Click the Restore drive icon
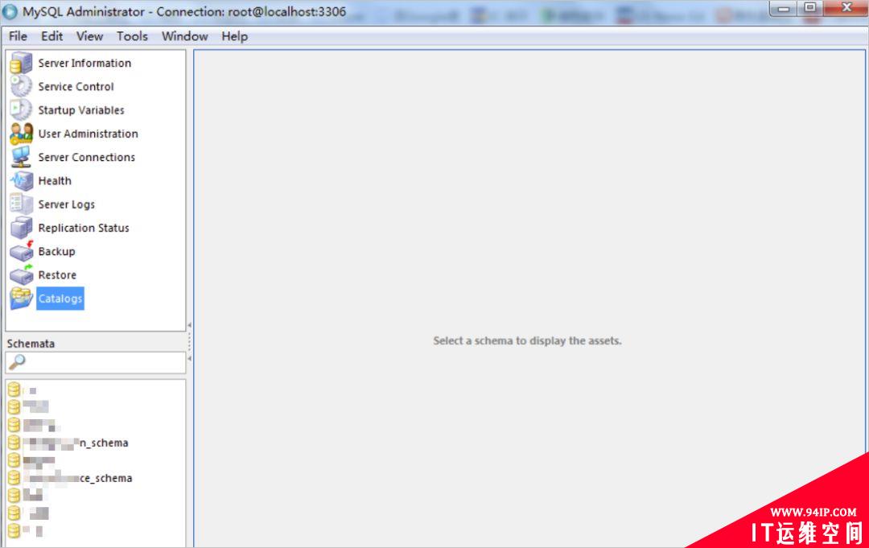869x548 pixels. pyautogui.click(x=21, y=275)
